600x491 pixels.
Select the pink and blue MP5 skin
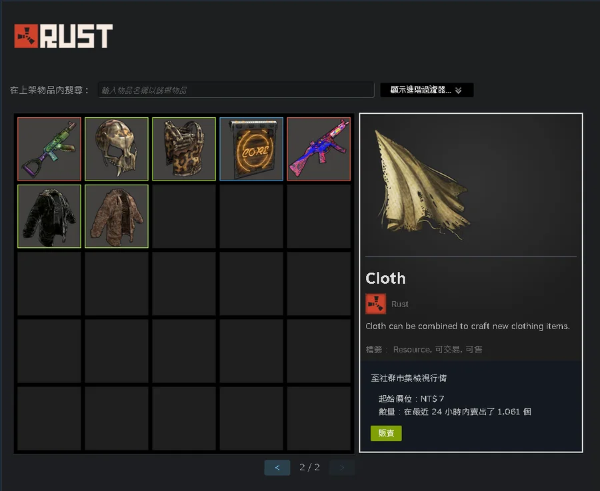click(x=319, y=149)
